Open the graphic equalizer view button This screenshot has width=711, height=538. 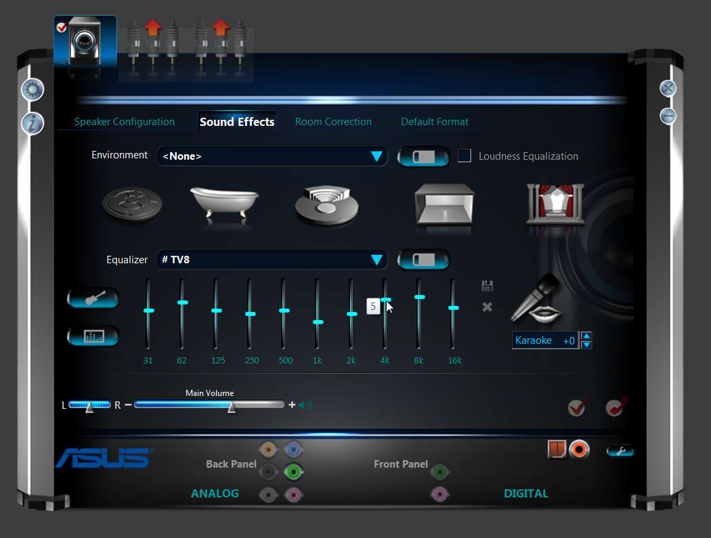coord(93,336)
